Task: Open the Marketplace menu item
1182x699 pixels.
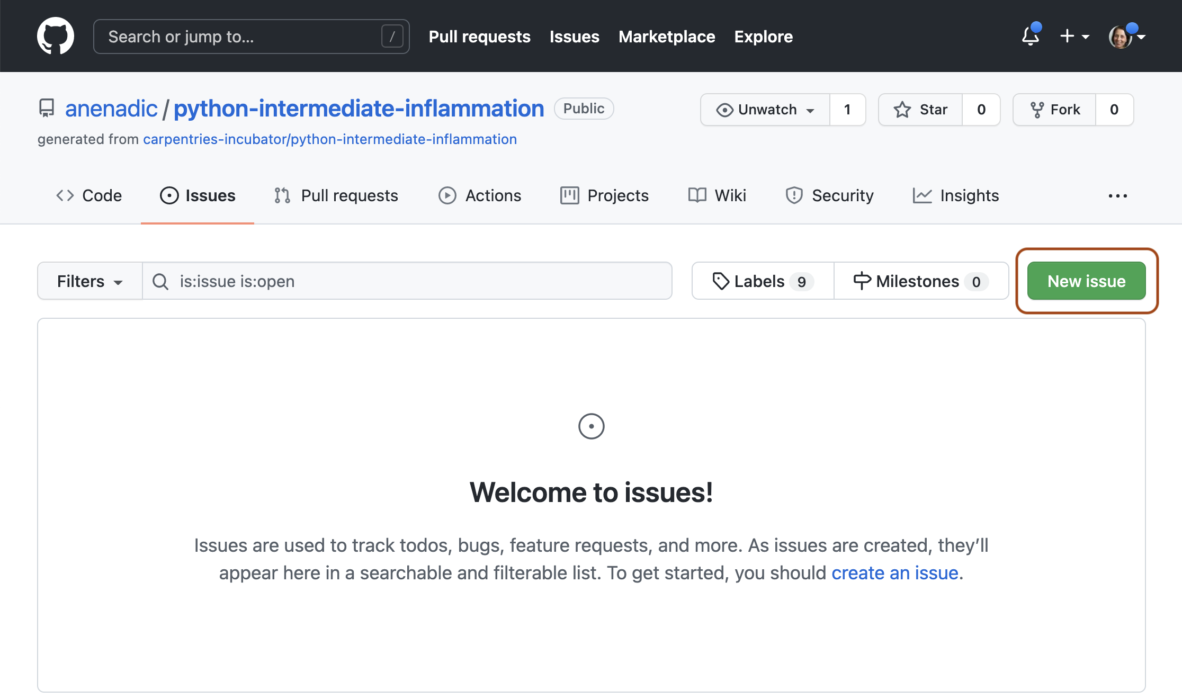Action: tap(666, 36)
